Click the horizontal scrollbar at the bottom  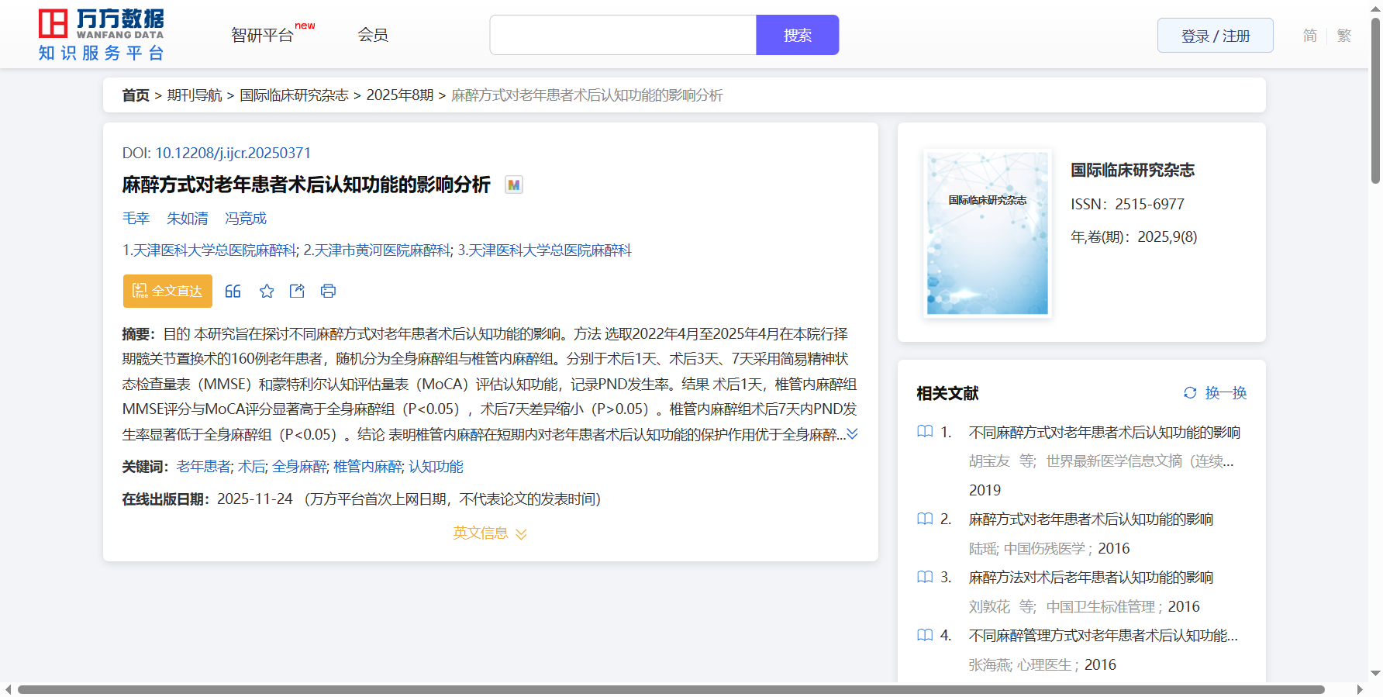(671, 689)
